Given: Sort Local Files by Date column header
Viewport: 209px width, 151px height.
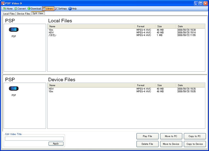Looking at the screenshot, I should click(x=190, y=26).
